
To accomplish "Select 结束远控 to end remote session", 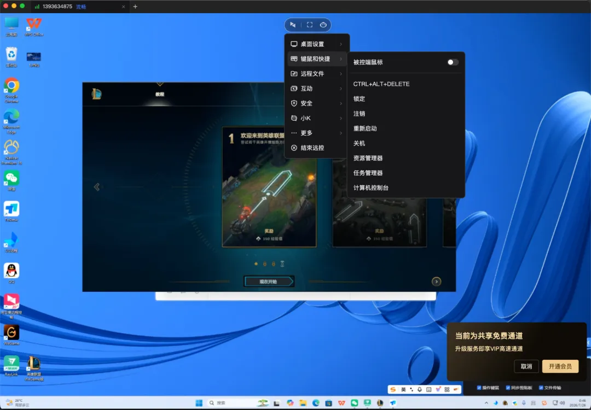I will (317, 148).
